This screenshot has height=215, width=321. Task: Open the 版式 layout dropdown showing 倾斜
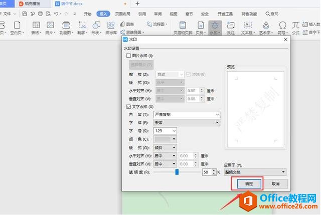coord(174,147)
